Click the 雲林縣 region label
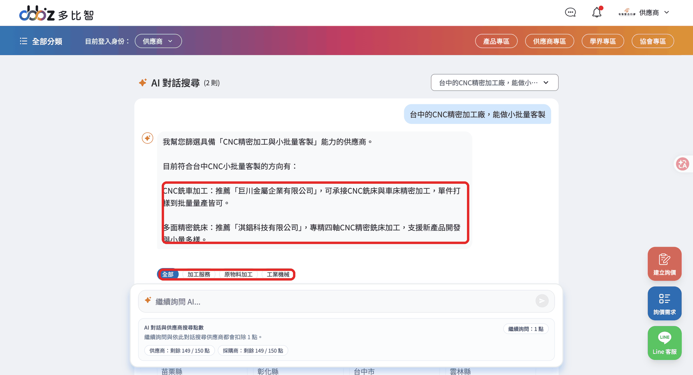693x375 pixels. pyautogui.click(x=460, y=371)
